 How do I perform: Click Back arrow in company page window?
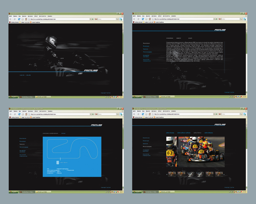134,19
